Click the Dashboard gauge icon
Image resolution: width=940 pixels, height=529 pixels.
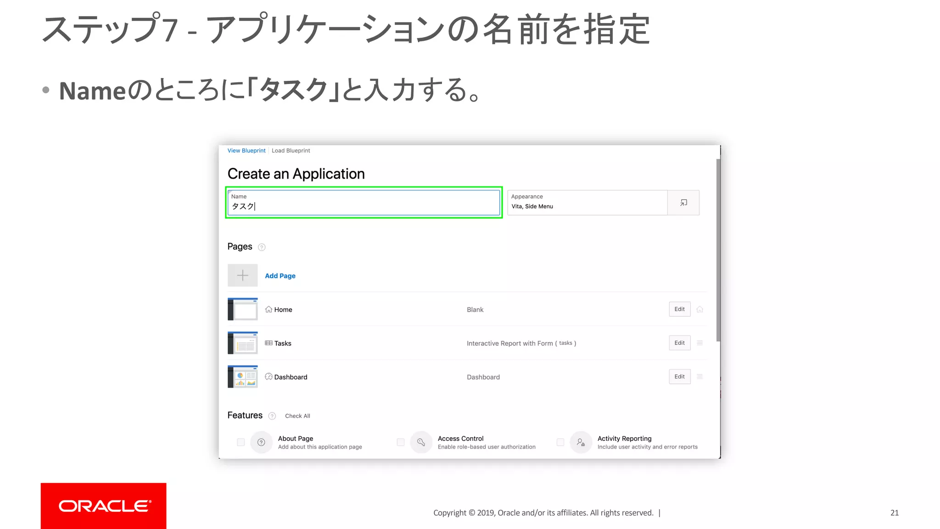[x=269, y=377]
